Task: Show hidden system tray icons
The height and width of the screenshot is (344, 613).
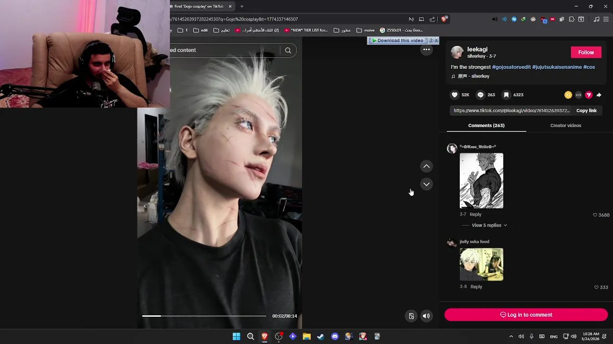Action: coord(511,336)
